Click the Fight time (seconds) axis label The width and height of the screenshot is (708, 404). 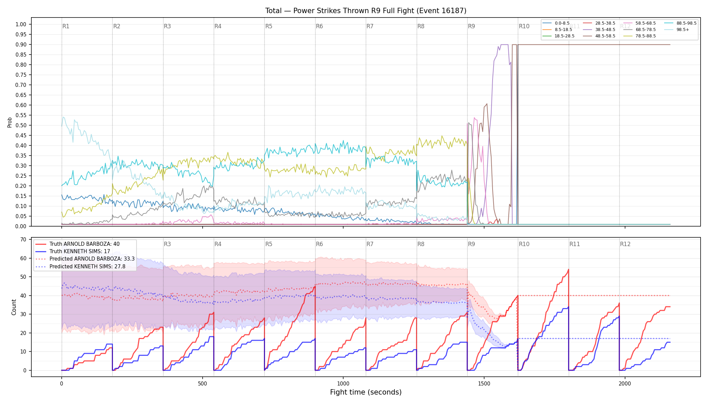(366, 392)
